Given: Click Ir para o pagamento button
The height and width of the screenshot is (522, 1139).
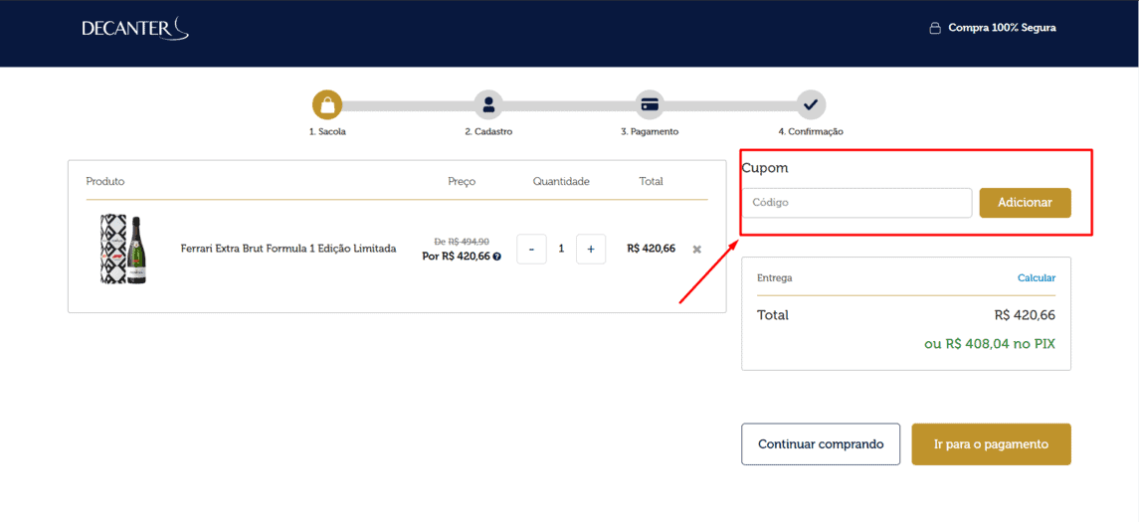Looking at the screenshot, I should coord(992,444).
